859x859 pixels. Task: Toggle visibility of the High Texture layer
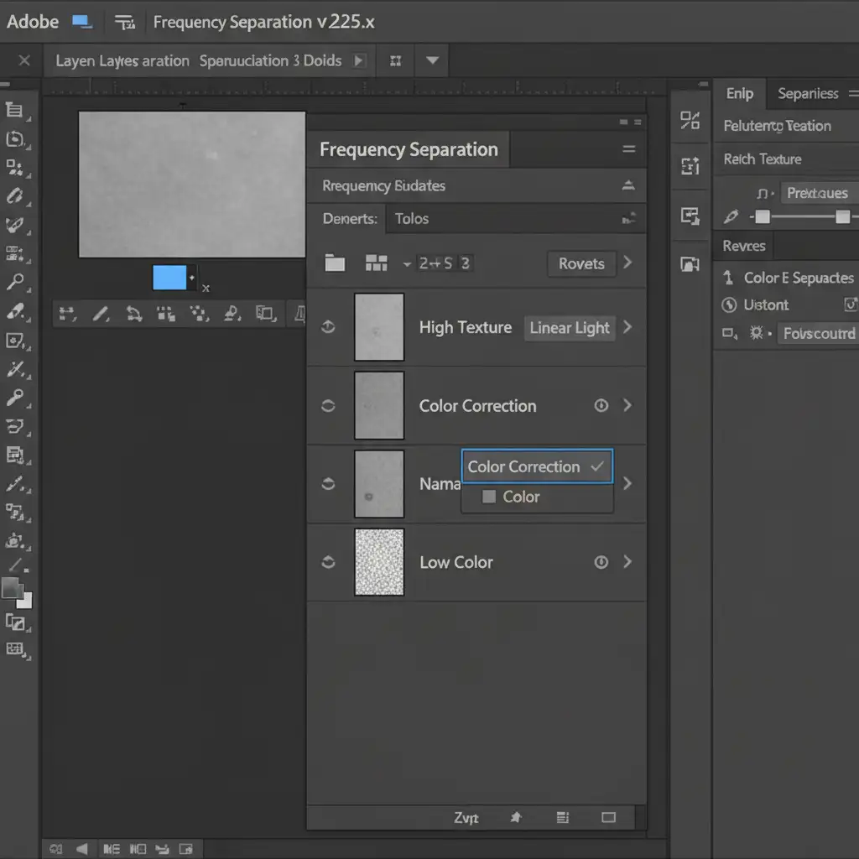[328, 327]
